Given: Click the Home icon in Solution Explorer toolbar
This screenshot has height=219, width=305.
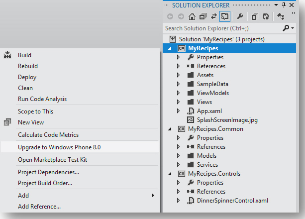Looking at the screenshot, I should point(192,16).
